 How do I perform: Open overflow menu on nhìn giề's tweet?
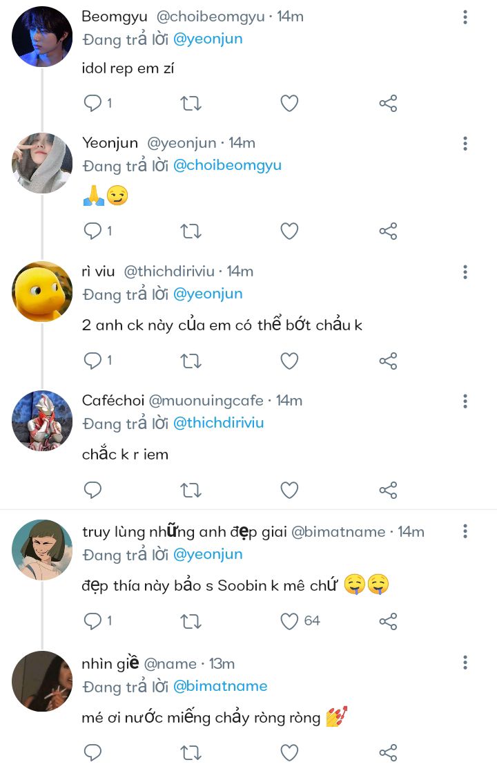[x=465, y=663]
